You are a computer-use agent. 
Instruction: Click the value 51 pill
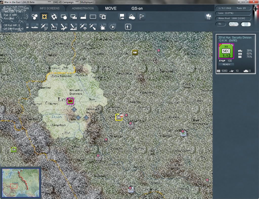coord(221,24)
